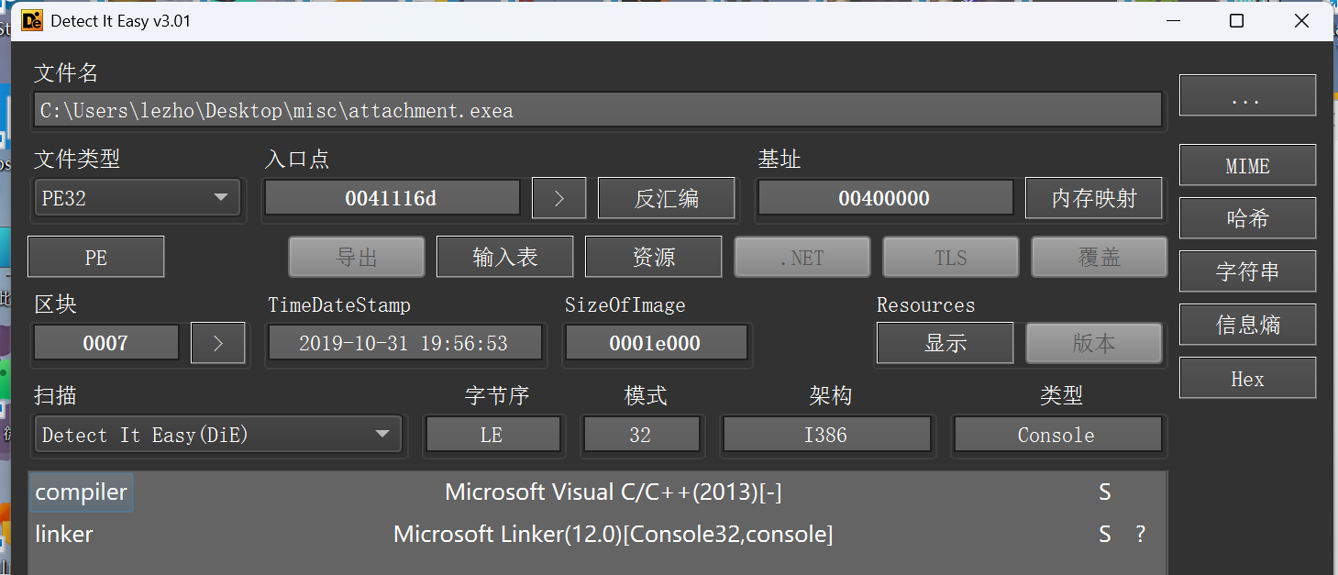Screen dimensions: 1338x575
Task: Click the architecture field I386
Action: coord(826,435)
